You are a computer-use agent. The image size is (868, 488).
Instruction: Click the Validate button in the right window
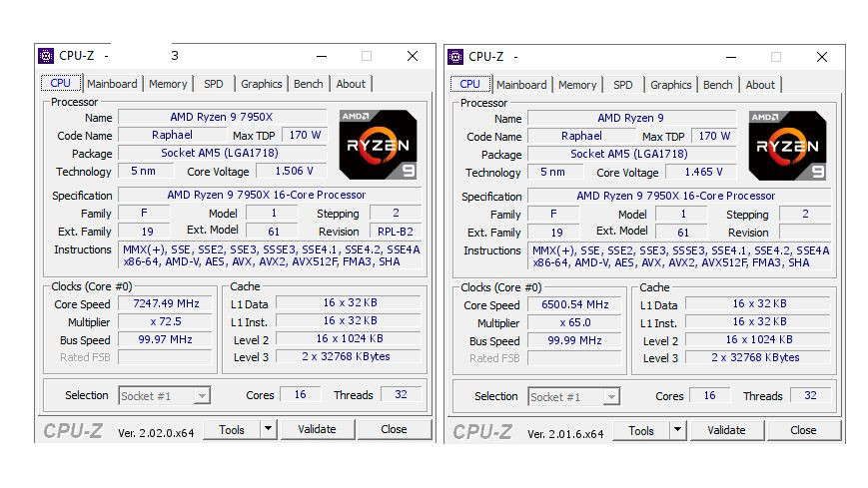[x=727, y=430]
